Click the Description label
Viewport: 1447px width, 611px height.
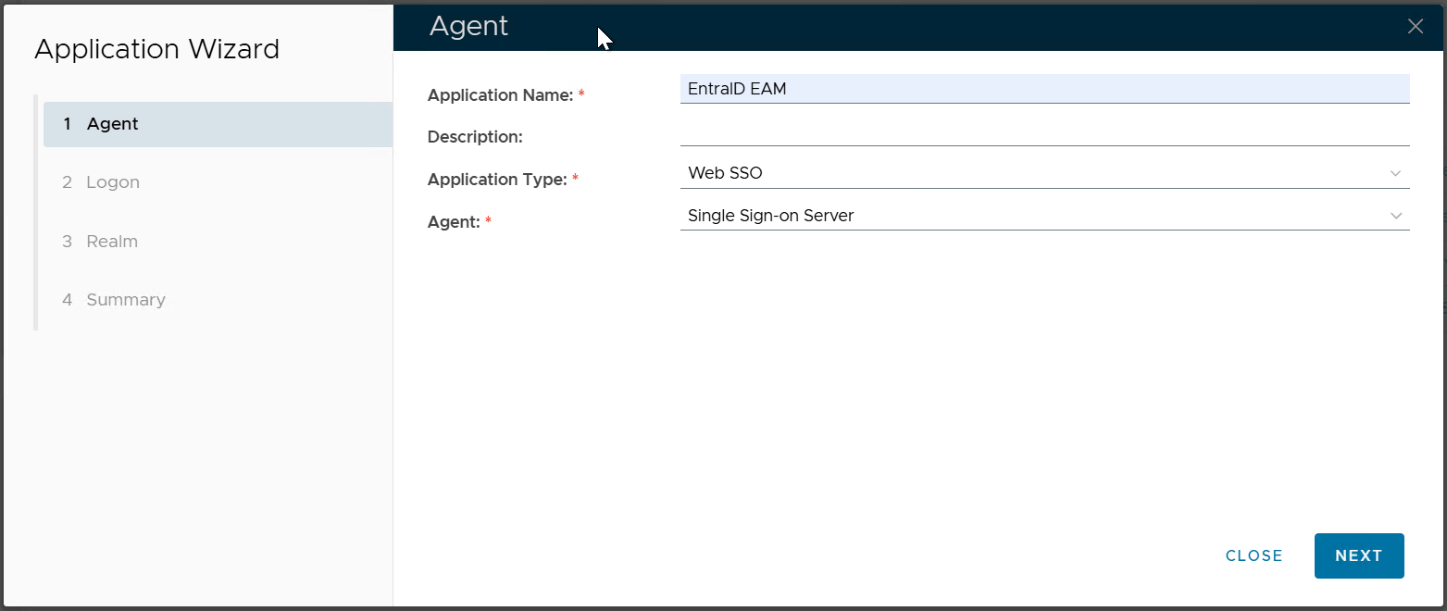(x=475, y=137)
